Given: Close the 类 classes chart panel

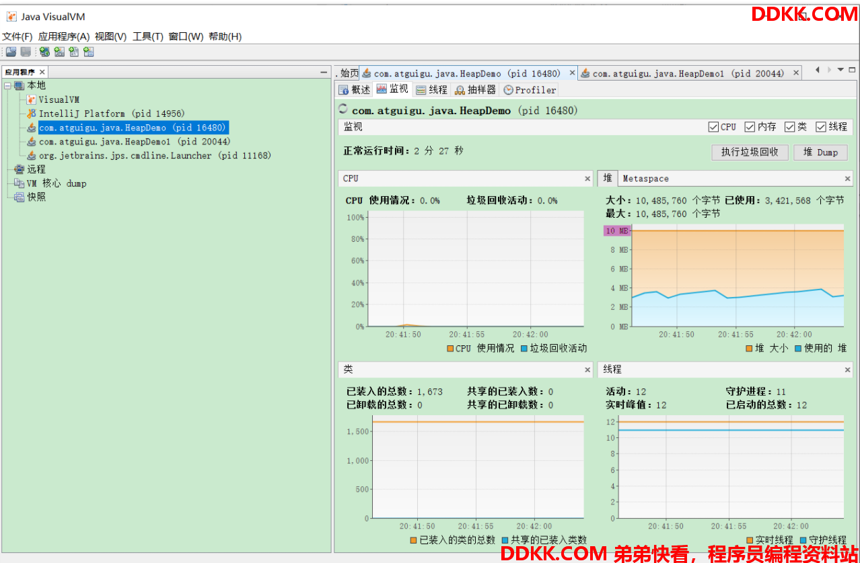Looking at the screenshot, I should (587, 370).
